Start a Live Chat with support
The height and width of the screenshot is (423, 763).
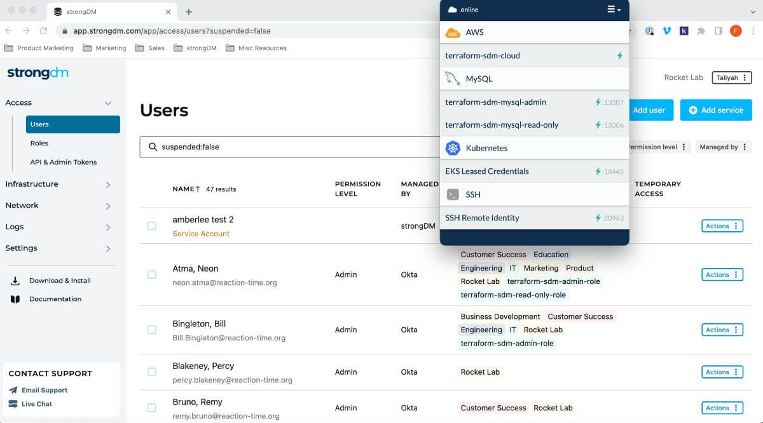pos(37,404)
